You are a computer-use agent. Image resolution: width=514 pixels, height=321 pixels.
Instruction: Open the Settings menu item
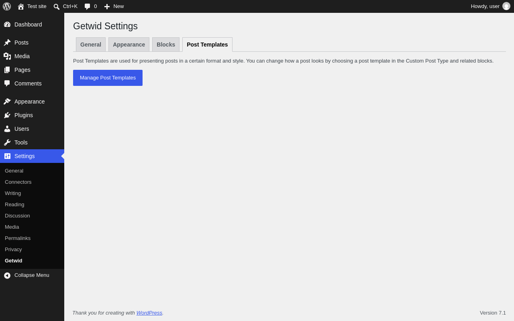click(32, 156)
